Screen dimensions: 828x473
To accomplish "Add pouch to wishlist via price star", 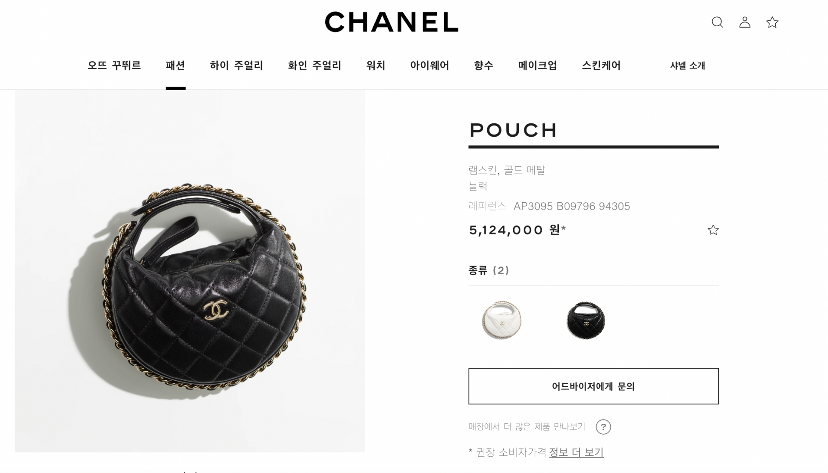I will [x=713, y=230].
